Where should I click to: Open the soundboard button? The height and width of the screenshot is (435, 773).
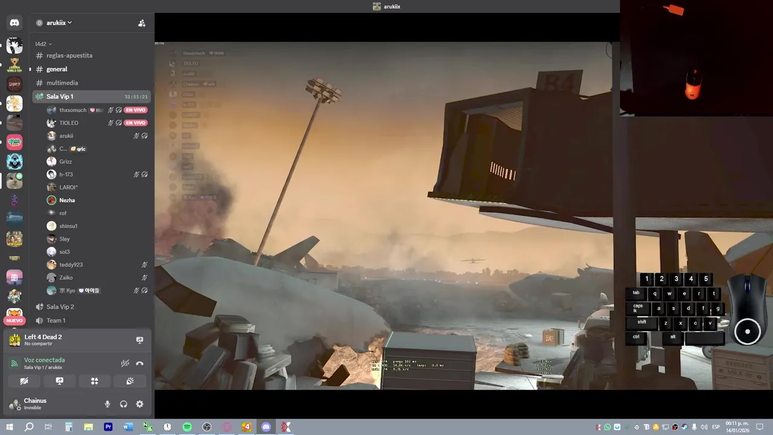[x=130, y=381]
